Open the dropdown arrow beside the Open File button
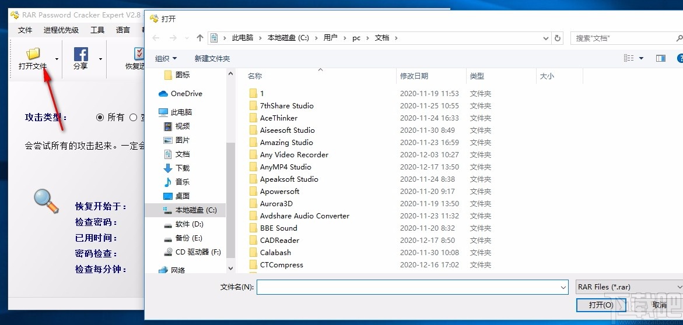 click(57, 59)
